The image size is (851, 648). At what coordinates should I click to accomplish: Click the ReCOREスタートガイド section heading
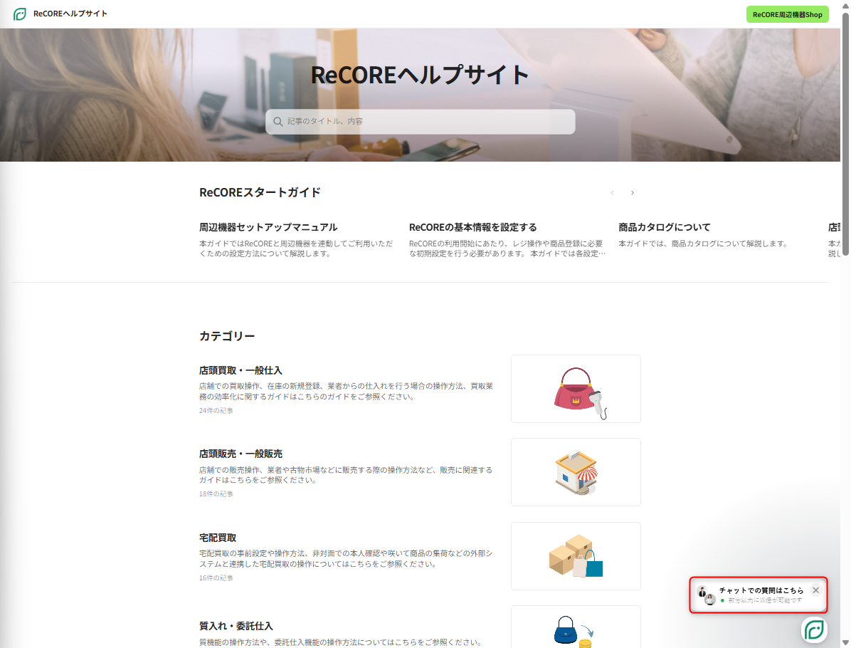pos(260,193)
